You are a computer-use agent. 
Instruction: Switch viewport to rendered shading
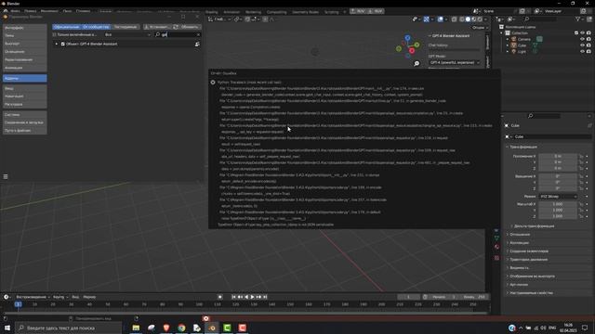pos(480,19)
